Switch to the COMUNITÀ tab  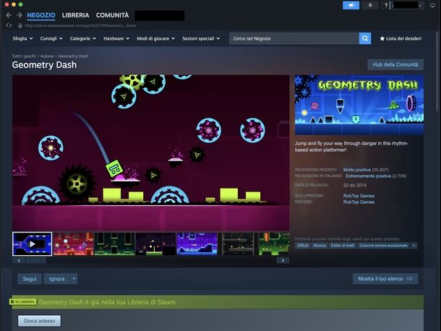coord(112,15)
